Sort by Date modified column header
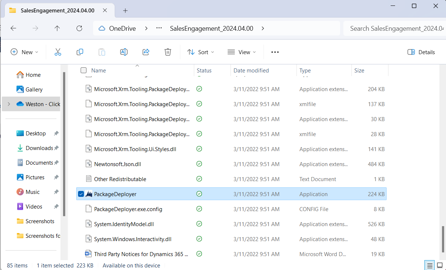 [251, 70]
